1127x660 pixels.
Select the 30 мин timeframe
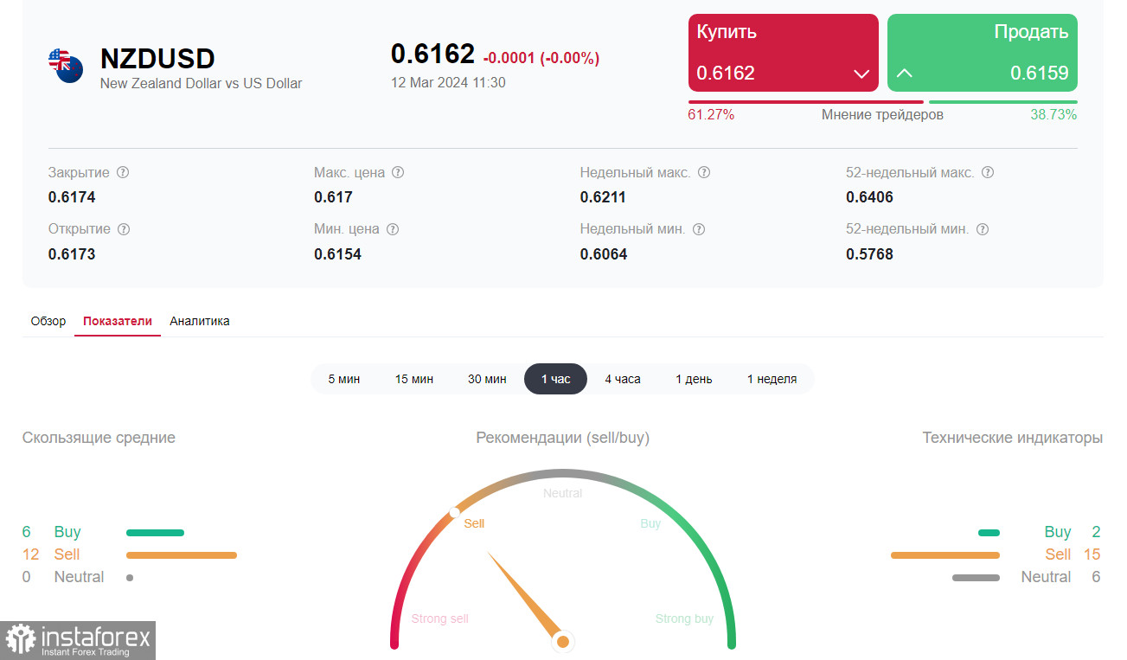coord(487,379)
